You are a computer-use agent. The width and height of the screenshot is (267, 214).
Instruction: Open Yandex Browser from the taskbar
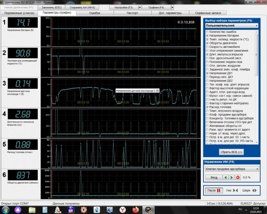click(122, 210)
